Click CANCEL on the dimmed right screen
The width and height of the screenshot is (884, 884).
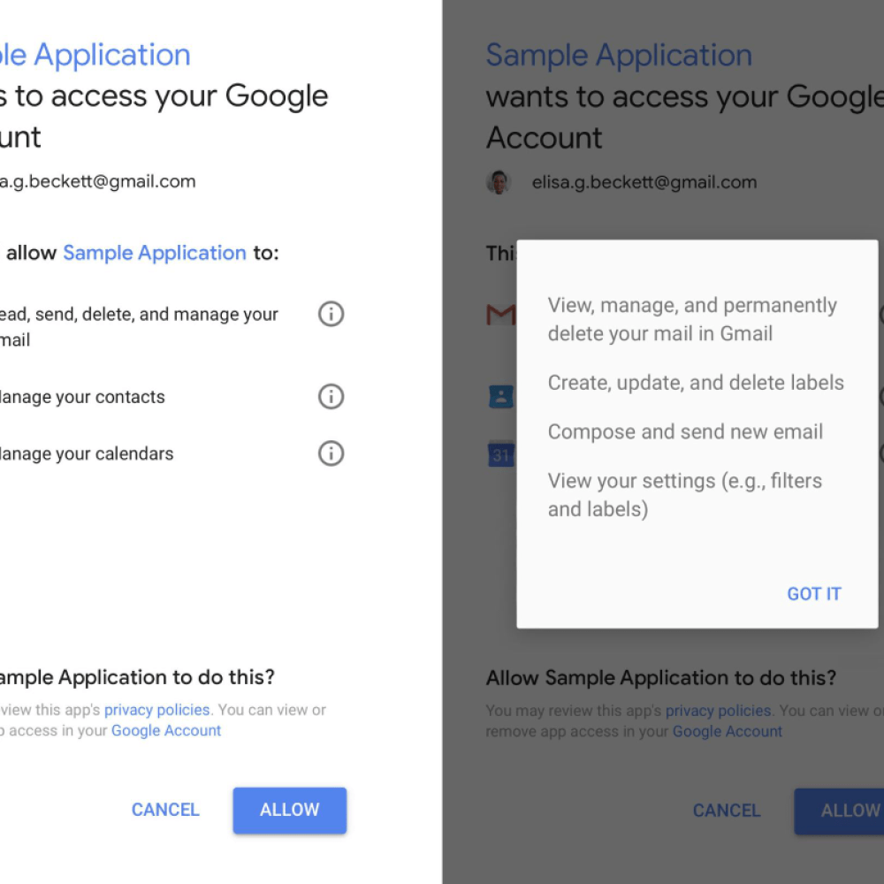pyautogui.click(x=727, y=811)
